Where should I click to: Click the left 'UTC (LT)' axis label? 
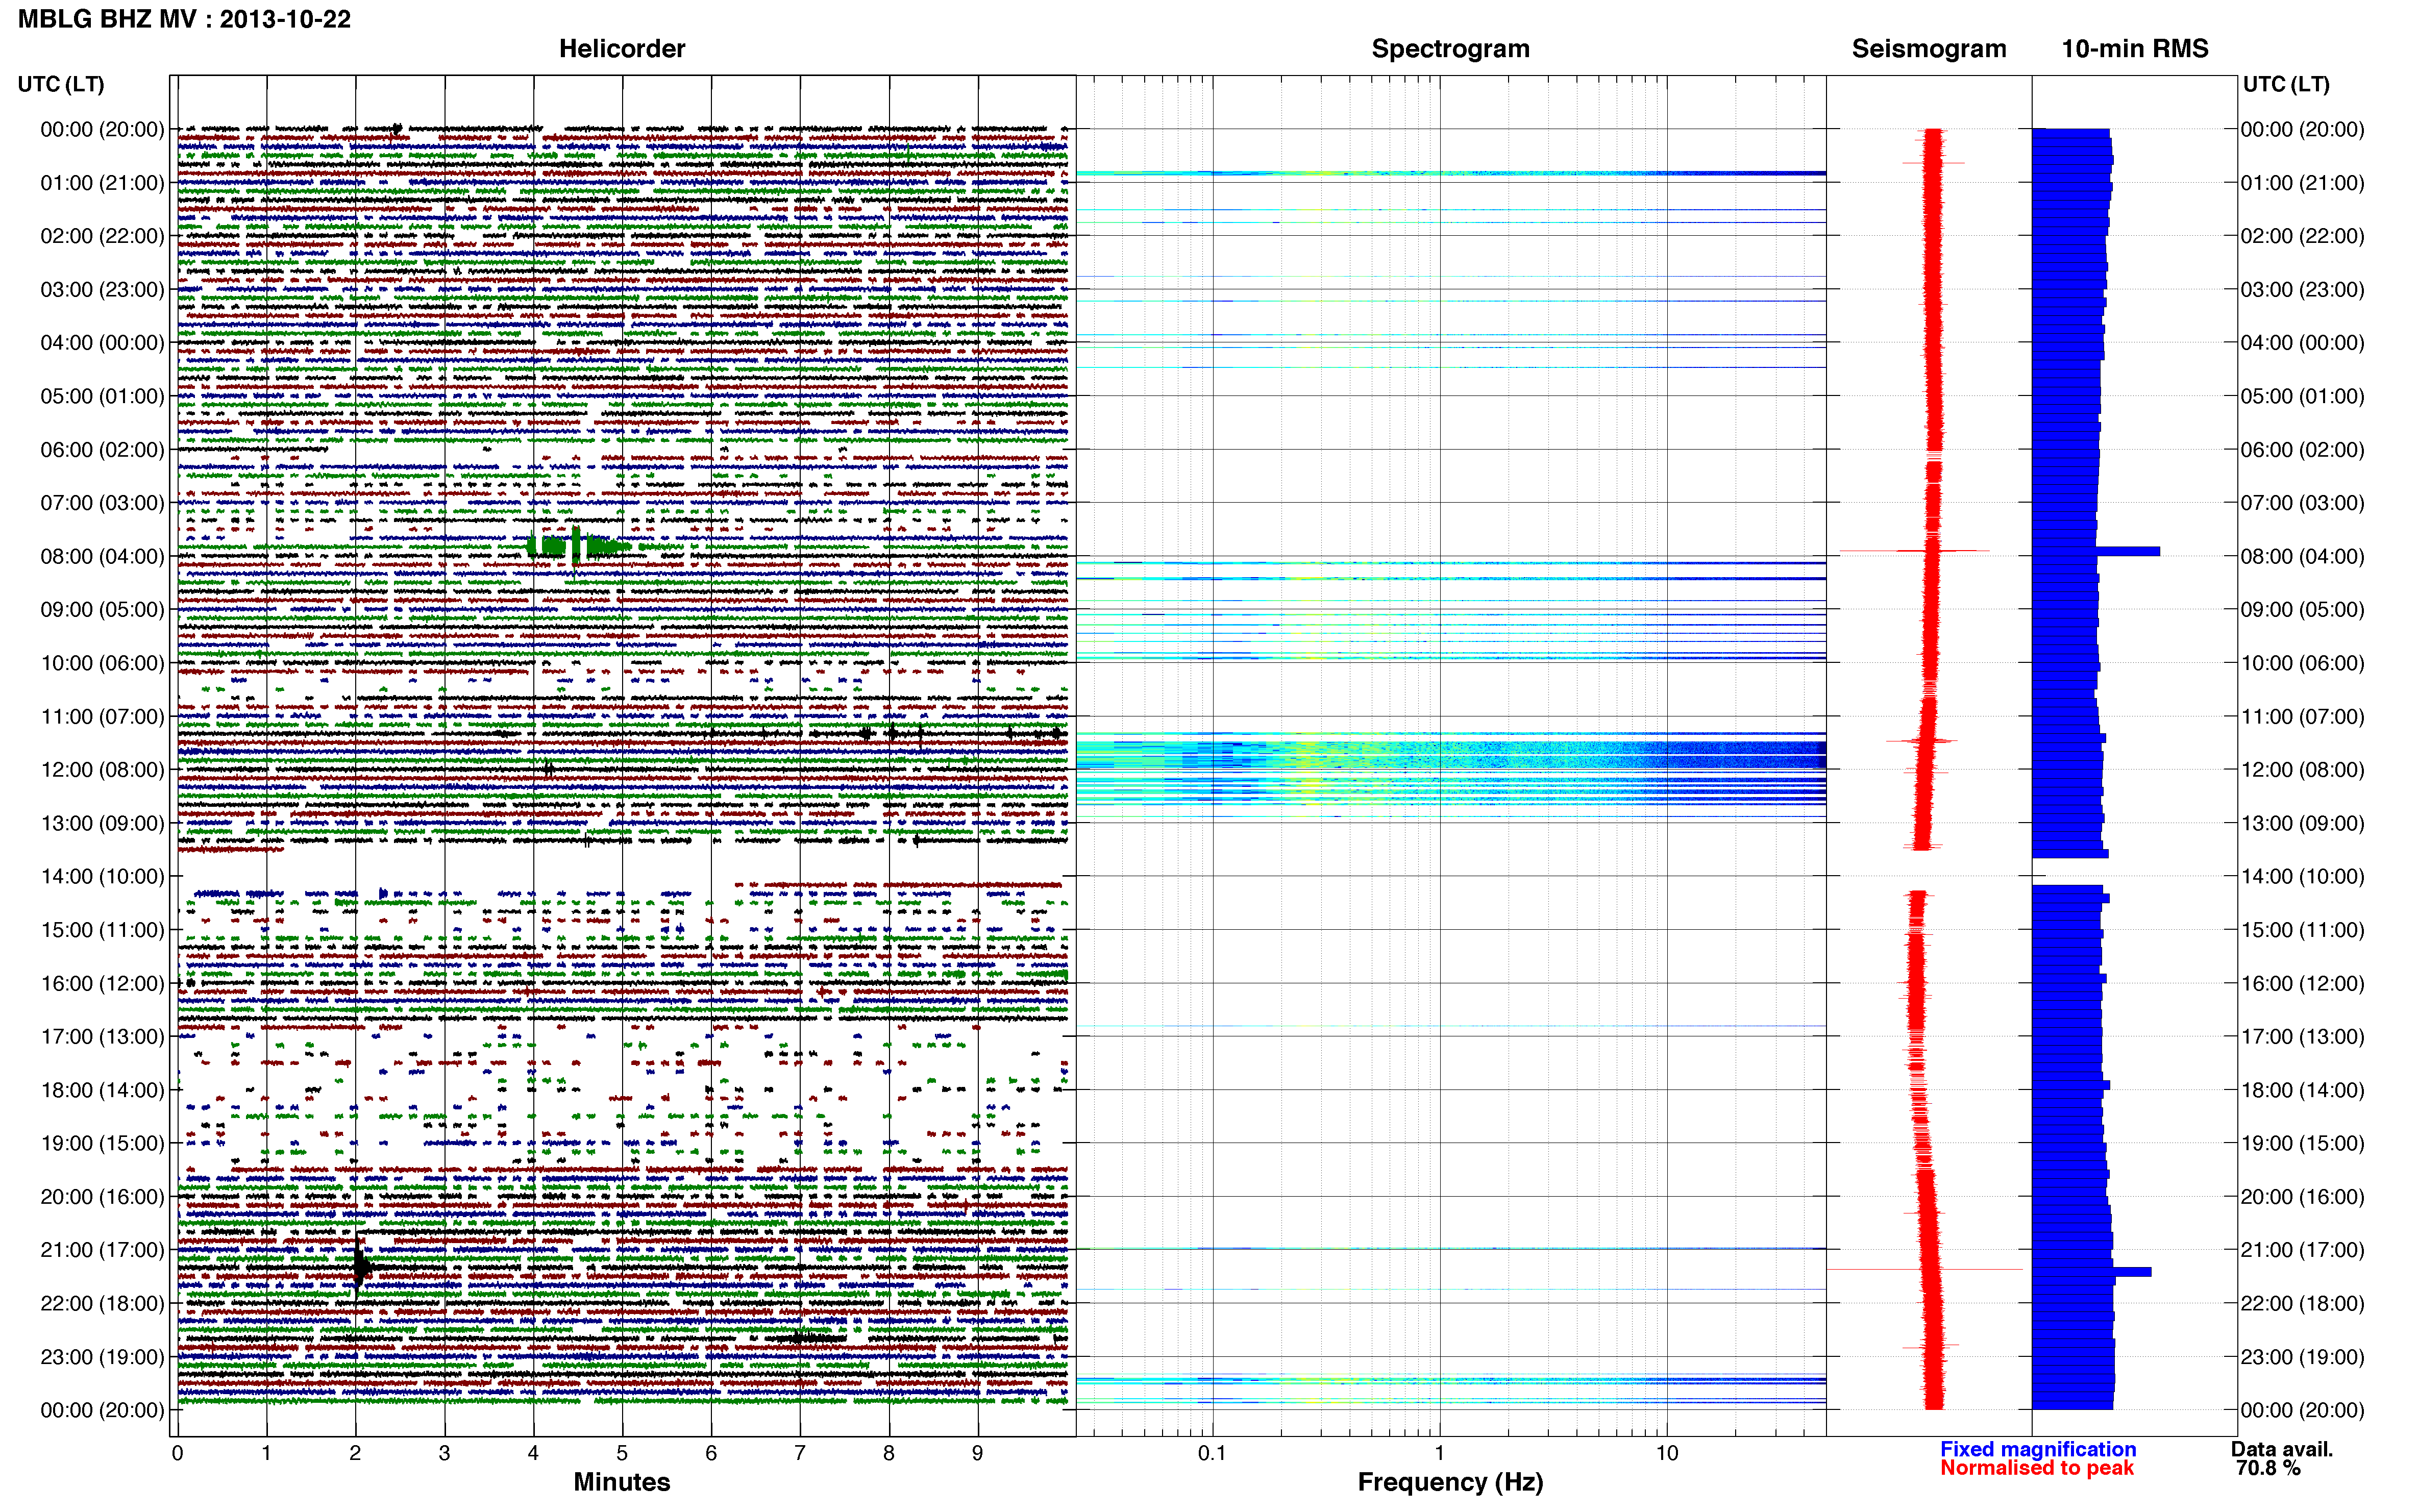point(61,84)
